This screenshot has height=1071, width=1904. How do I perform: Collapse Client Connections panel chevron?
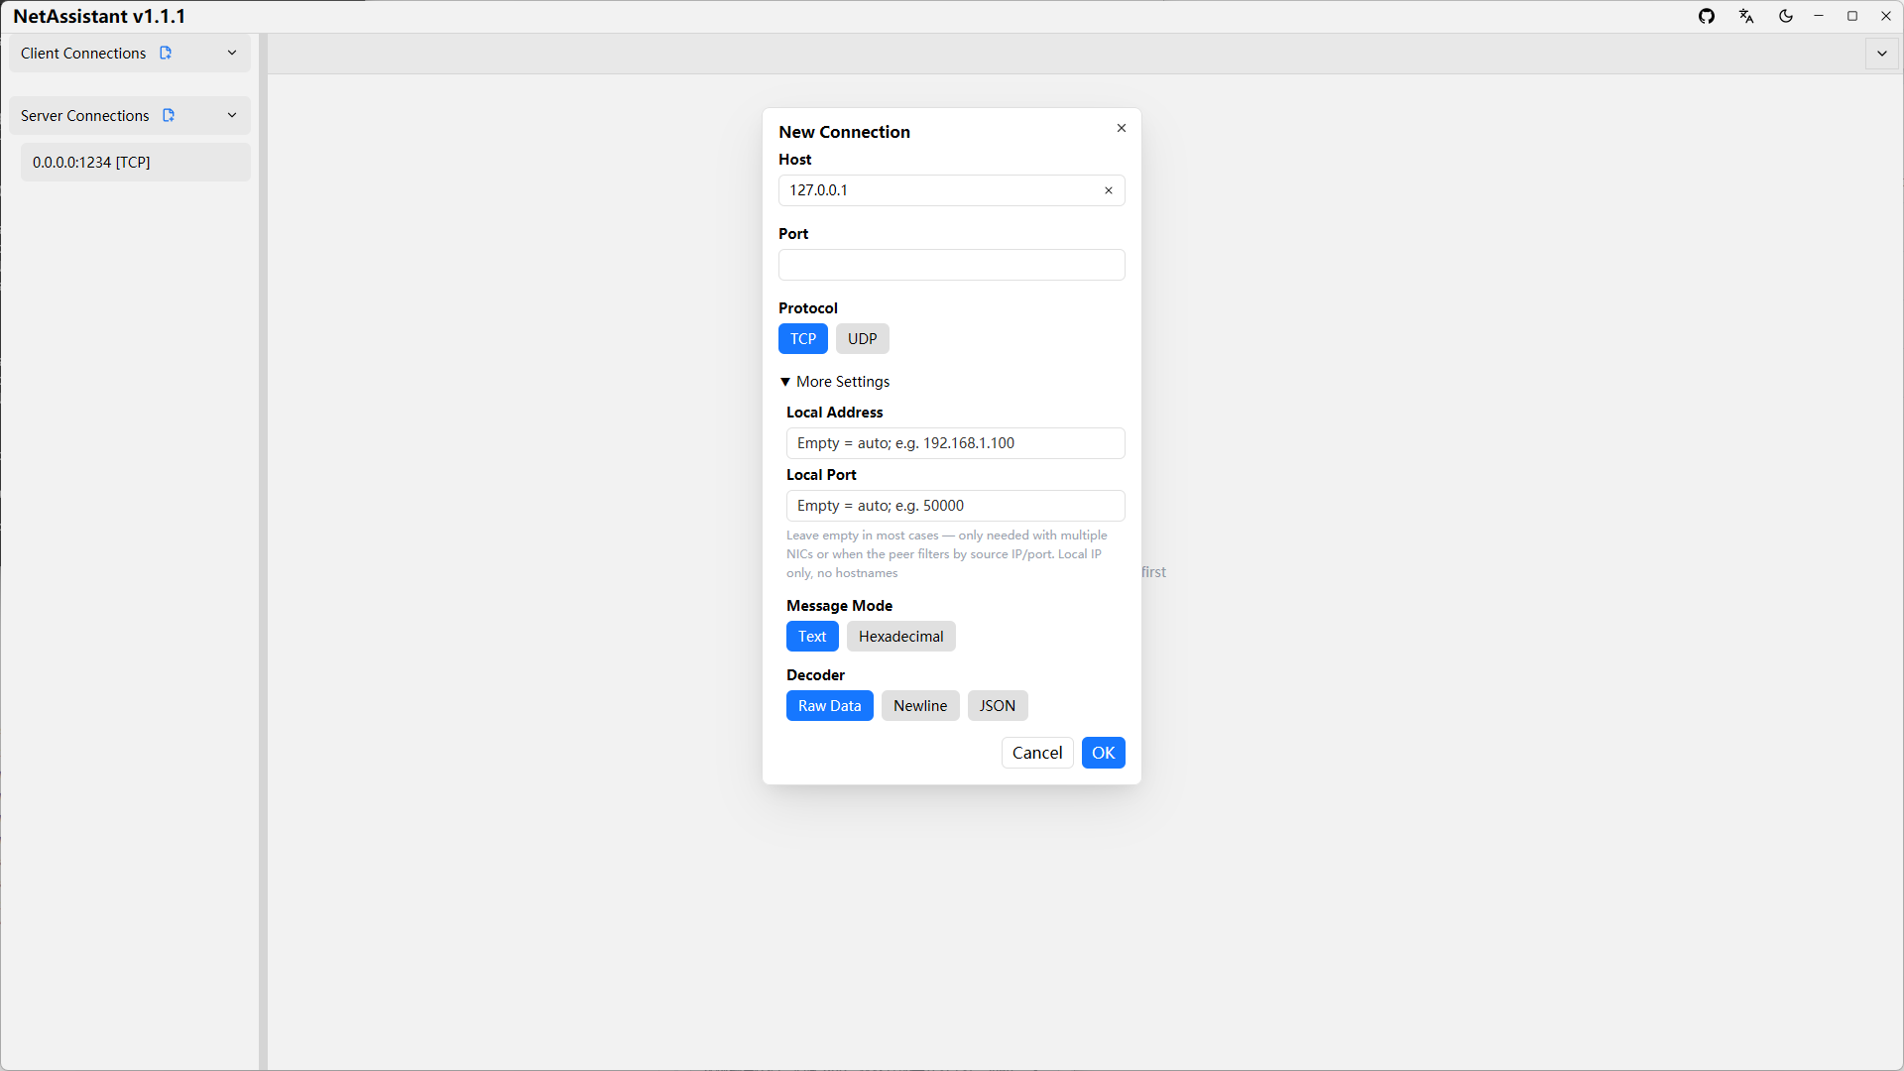pos(232,53)
